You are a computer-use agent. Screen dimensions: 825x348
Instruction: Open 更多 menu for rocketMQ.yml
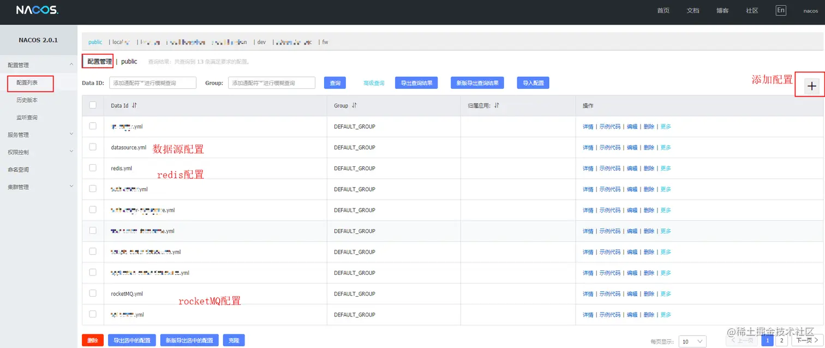pos(666,293)
